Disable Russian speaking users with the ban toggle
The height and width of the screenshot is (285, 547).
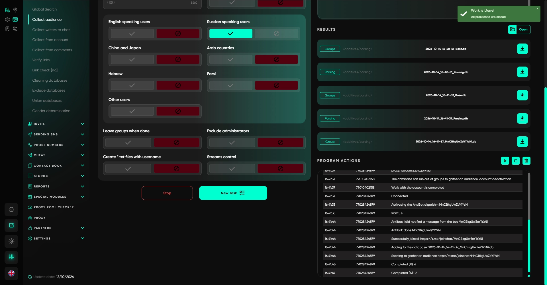point(276,34)
